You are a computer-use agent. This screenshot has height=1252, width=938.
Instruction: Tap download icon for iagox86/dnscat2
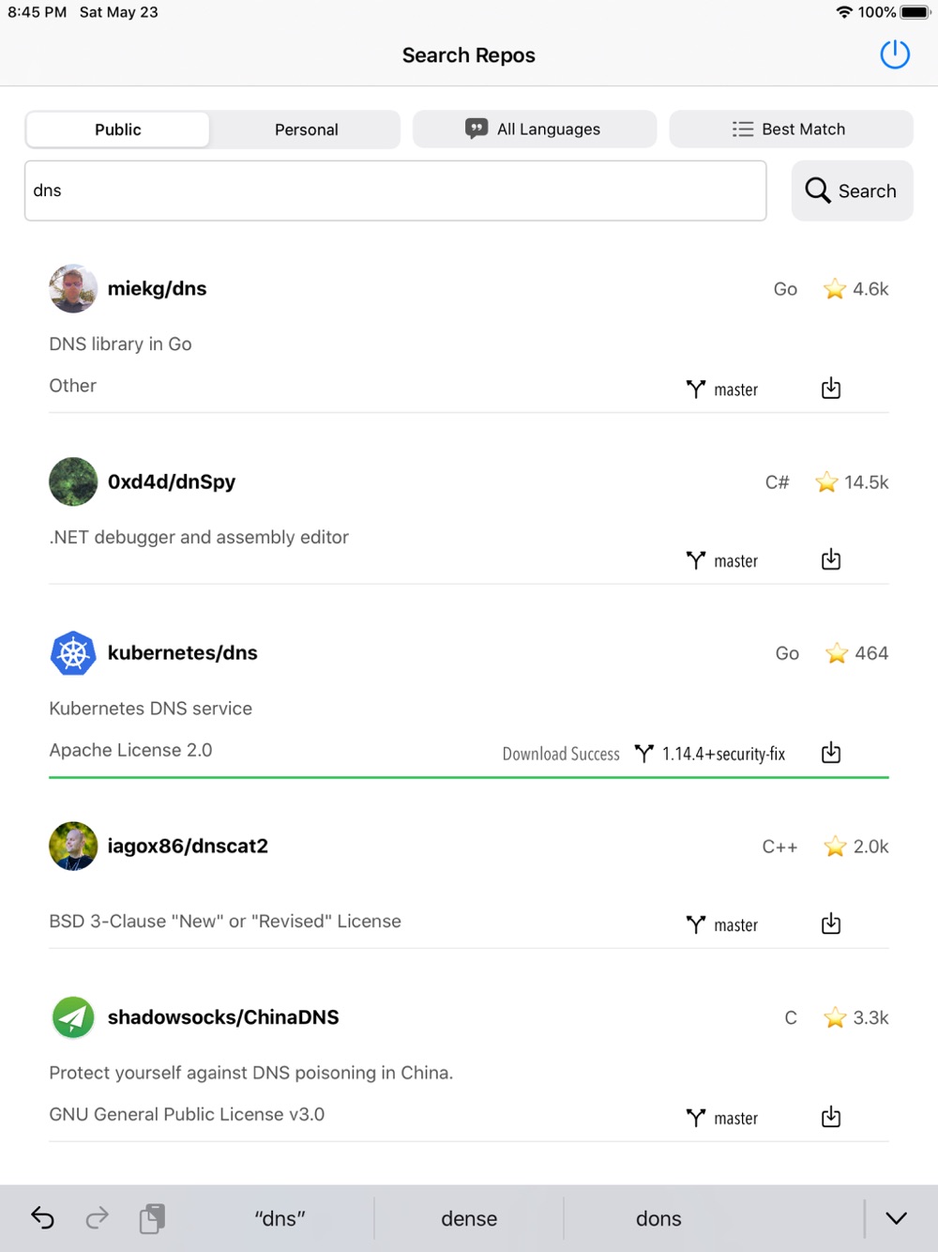(831, 924)
